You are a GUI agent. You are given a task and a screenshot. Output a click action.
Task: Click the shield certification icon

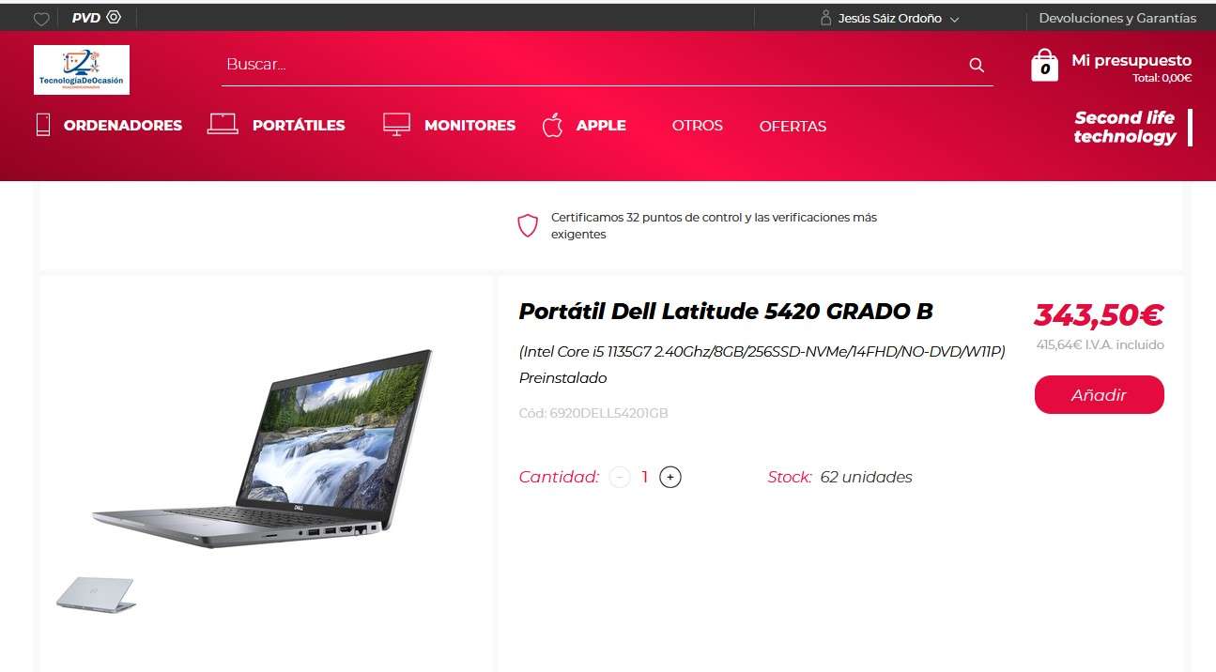[528, 225]
